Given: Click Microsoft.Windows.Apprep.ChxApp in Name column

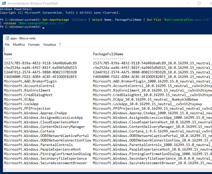Looking at the screenshot, I should (x=35, y=113).
